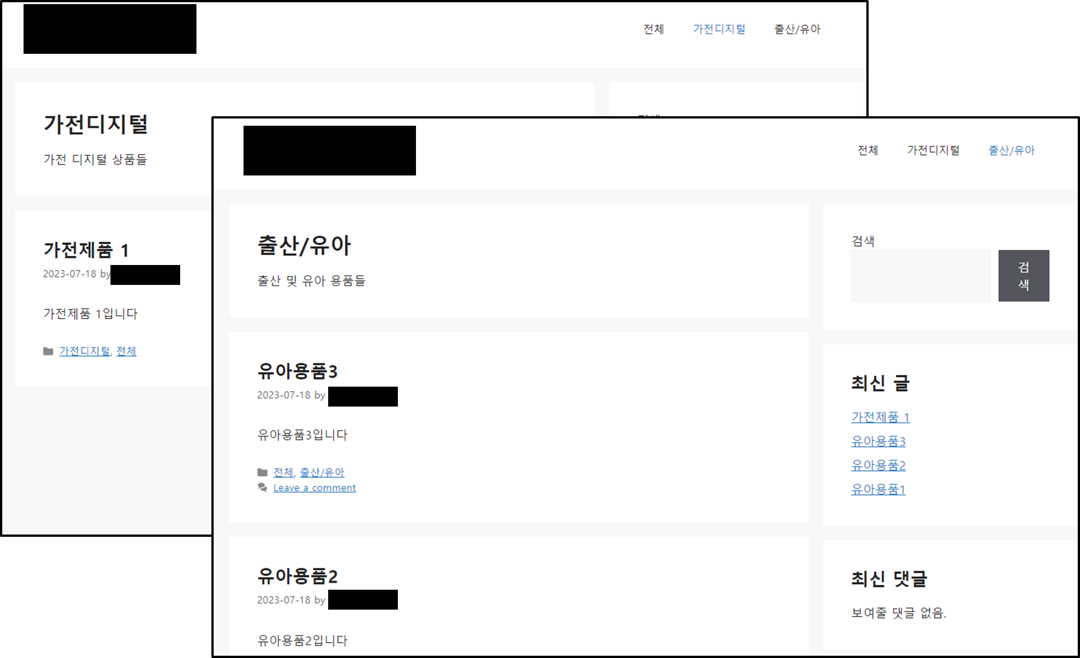
Task: Click 전체 menu in back window
Action: pos(654,29)
